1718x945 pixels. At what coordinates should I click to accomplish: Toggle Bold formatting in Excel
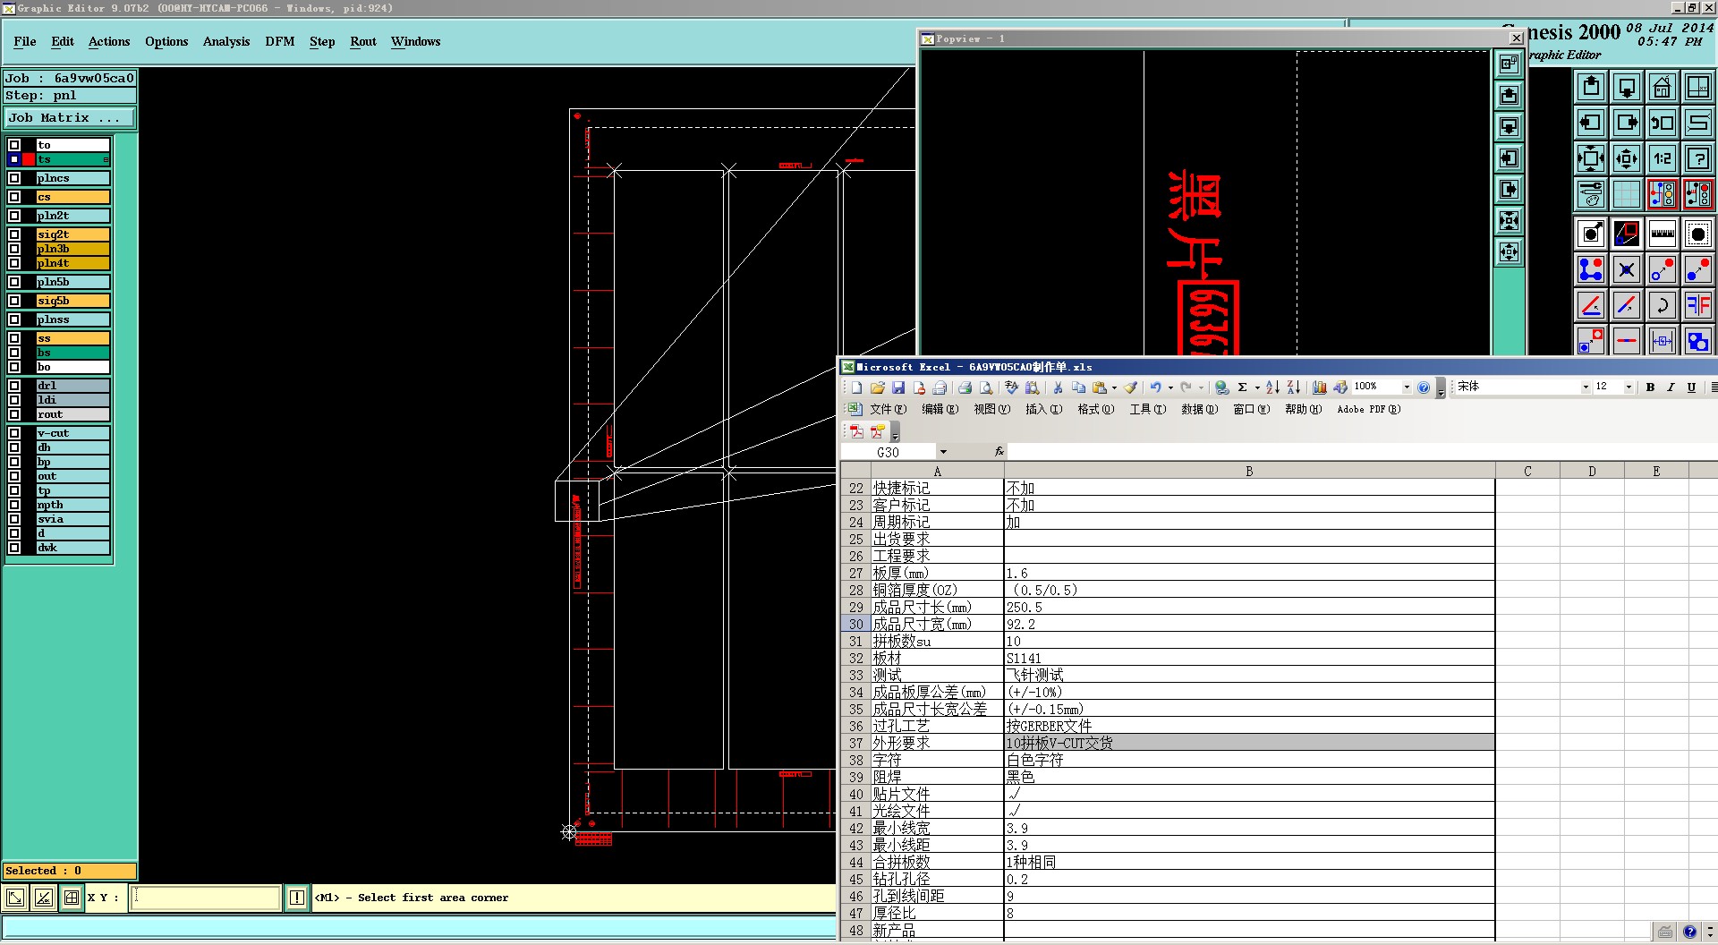pos(1650,387)
